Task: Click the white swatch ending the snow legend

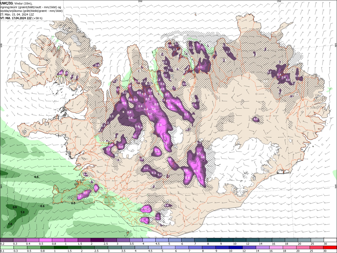Action: click(x=330, y=240)
